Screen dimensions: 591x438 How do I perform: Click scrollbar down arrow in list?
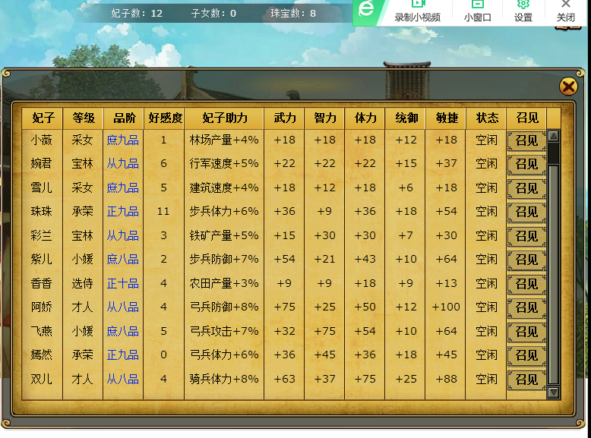tap(553, 392)
